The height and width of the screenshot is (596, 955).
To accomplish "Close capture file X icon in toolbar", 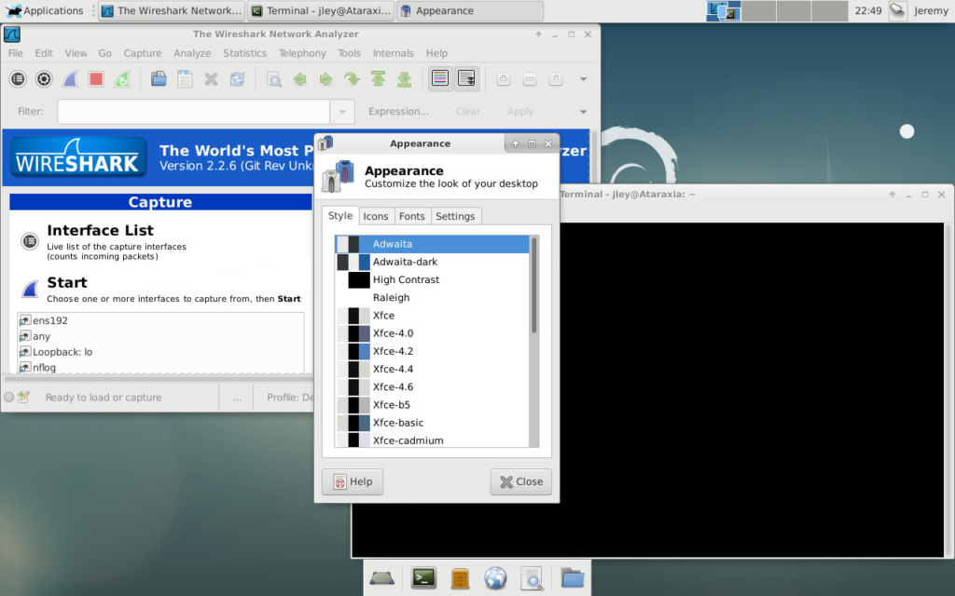I will click(x=212, y=79).
